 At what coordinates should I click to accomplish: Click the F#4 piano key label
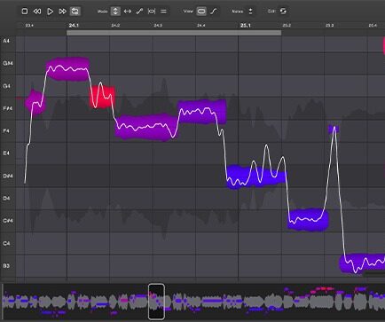pyautogui.click(x=8, y=108)
